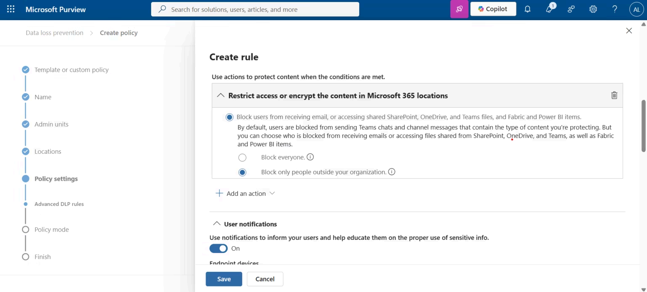Click the Policy mode step circle
The width and height of the screenshot is (647, 292).
click(26, 229)
